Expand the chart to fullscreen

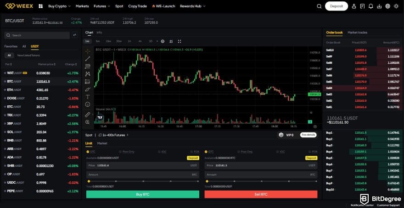[x=180, y=41]
